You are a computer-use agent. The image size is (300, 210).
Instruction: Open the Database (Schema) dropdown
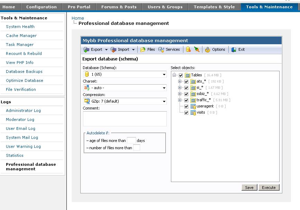(125, 74)
